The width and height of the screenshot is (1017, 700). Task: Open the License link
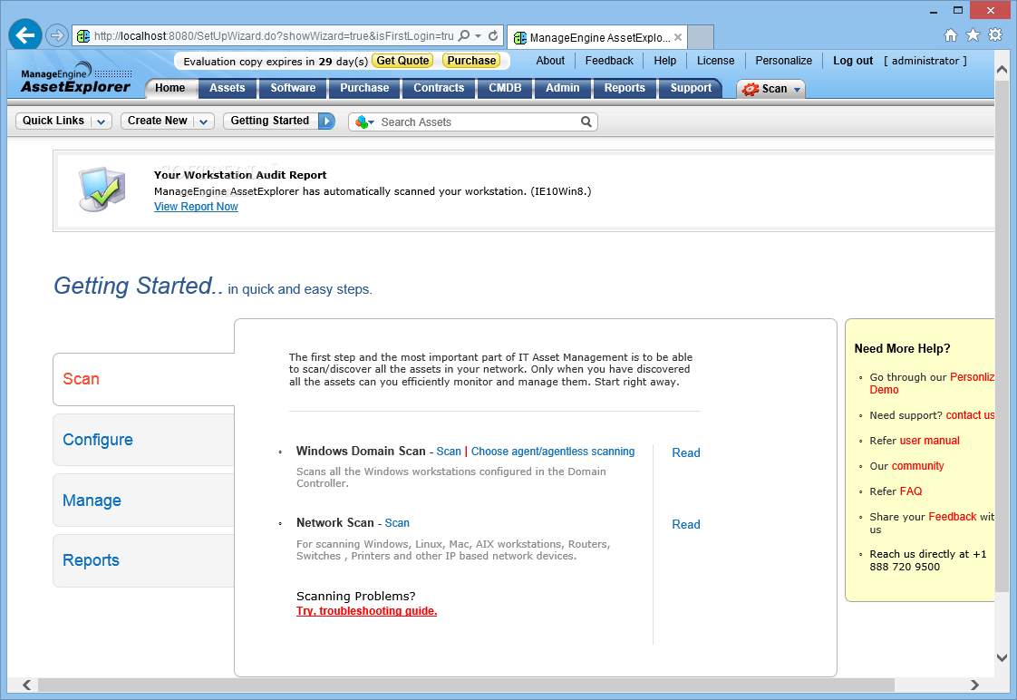pyautogui.click(x=715, y=61)
